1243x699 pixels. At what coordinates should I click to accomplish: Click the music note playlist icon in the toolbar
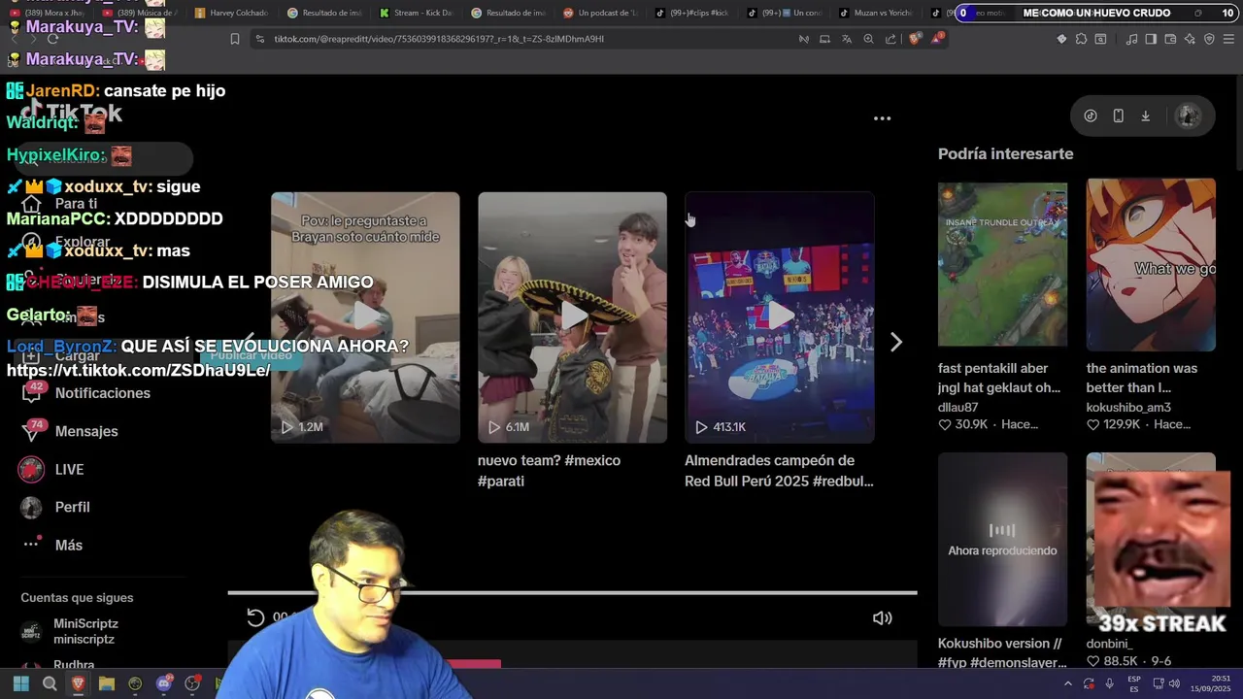click(x=1131, y=39)
